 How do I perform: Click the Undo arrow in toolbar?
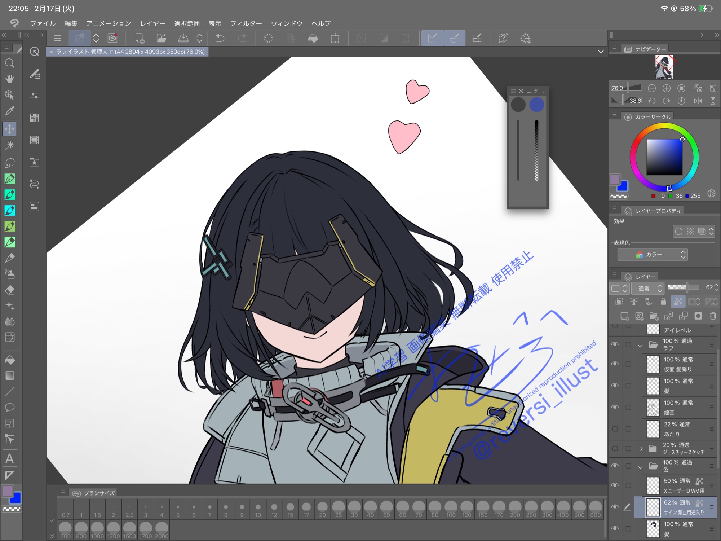point(220,38)
